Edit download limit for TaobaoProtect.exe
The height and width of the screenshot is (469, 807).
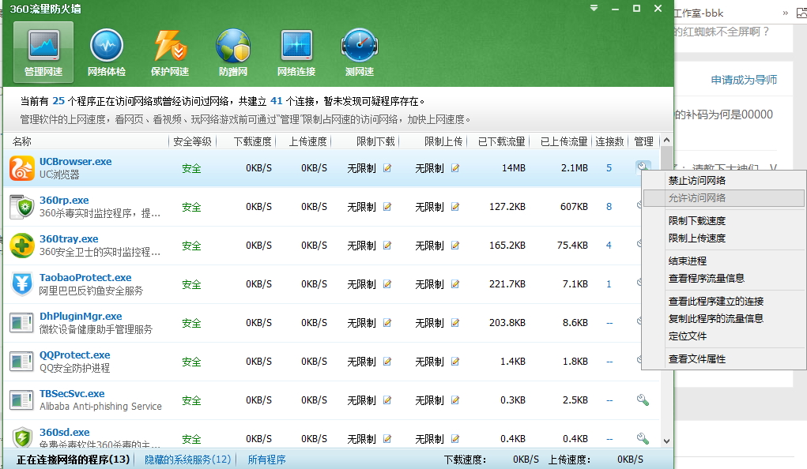tap(387, 284)
